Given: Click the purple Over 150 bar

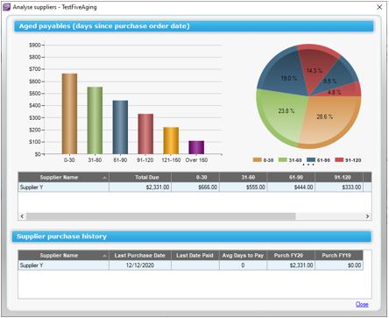Looking at the screenshot, I should point(196,147).
